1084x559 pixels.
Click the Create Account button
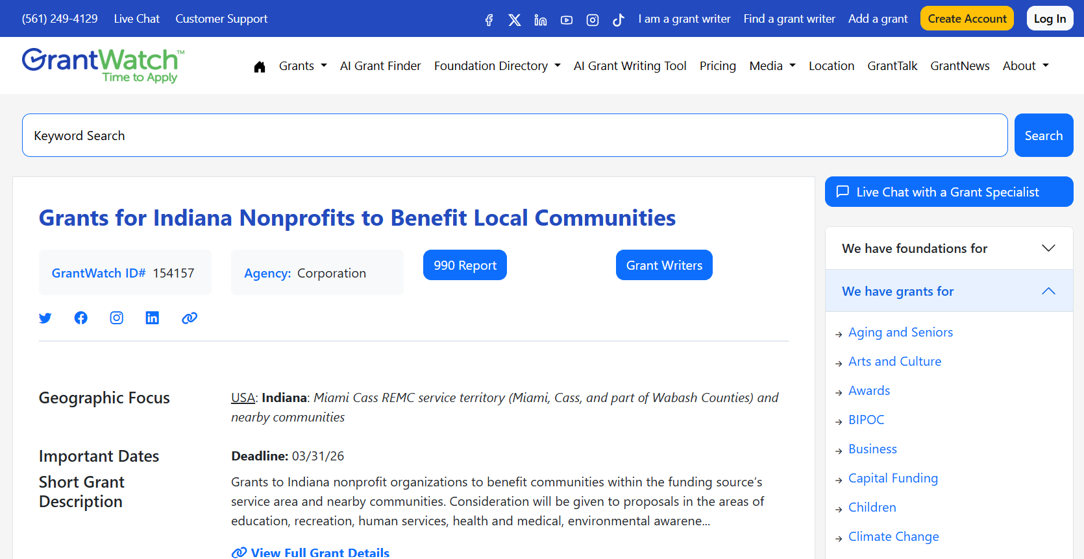point(967,19)
